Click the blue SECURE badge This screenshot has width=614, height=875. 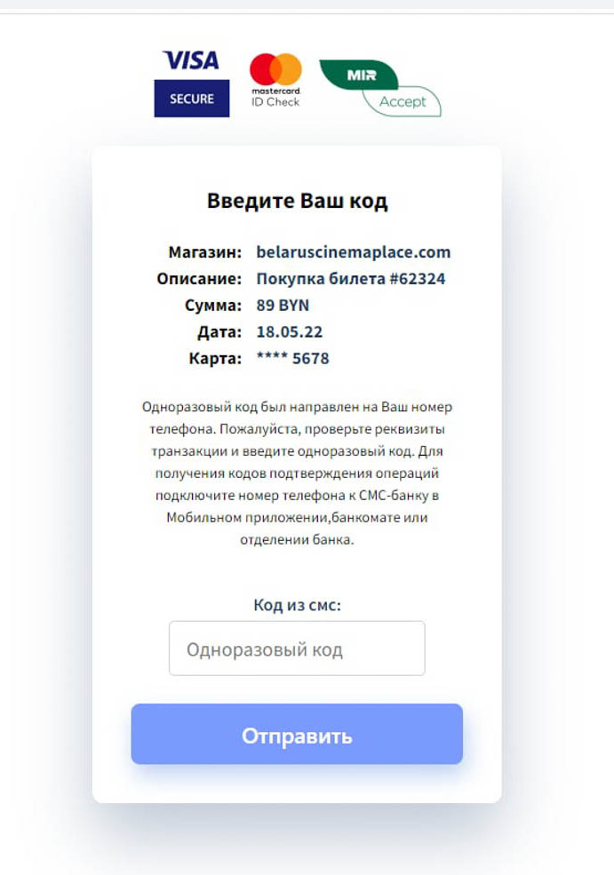(x=191, y=99)
